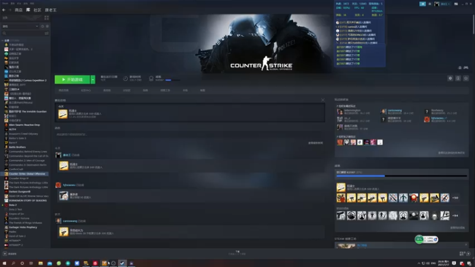Click small achievement progress bar near play button
Viewport: 475px width, 267px height.
[173, 80]
